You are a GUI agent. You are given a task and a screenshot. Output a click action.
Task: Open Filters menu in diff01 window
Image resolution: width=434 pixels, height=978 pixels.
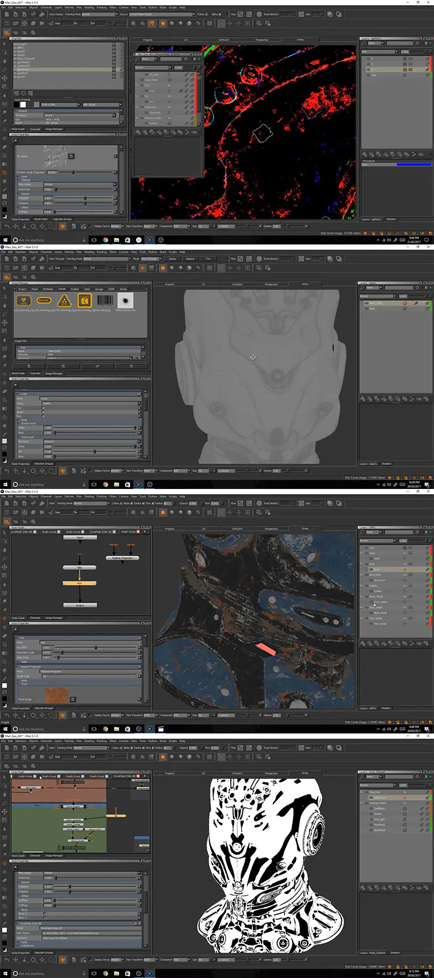coord(113,497)
